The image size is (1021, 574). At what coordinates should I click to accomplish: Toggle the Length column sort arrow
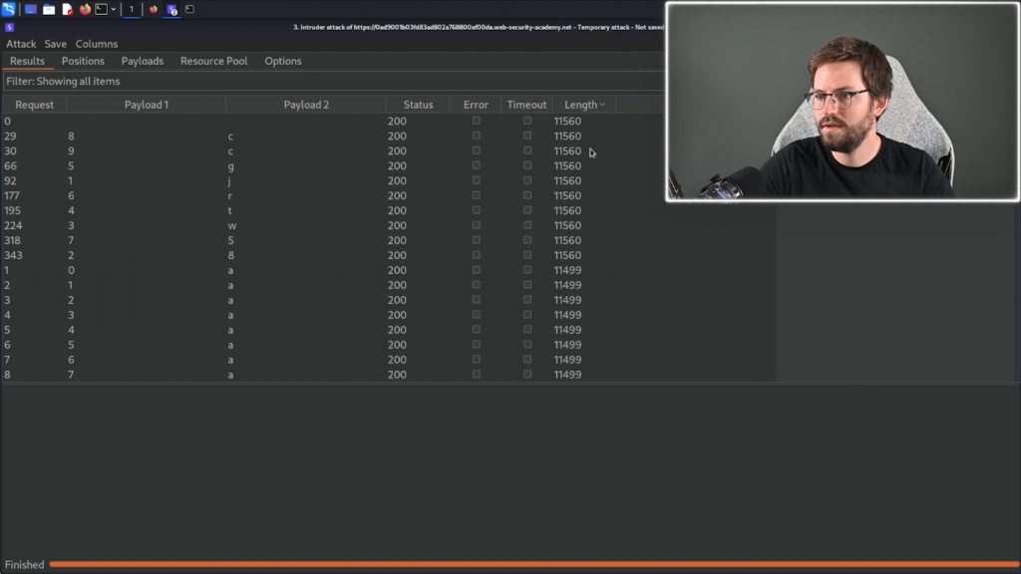tap(602, 104)
